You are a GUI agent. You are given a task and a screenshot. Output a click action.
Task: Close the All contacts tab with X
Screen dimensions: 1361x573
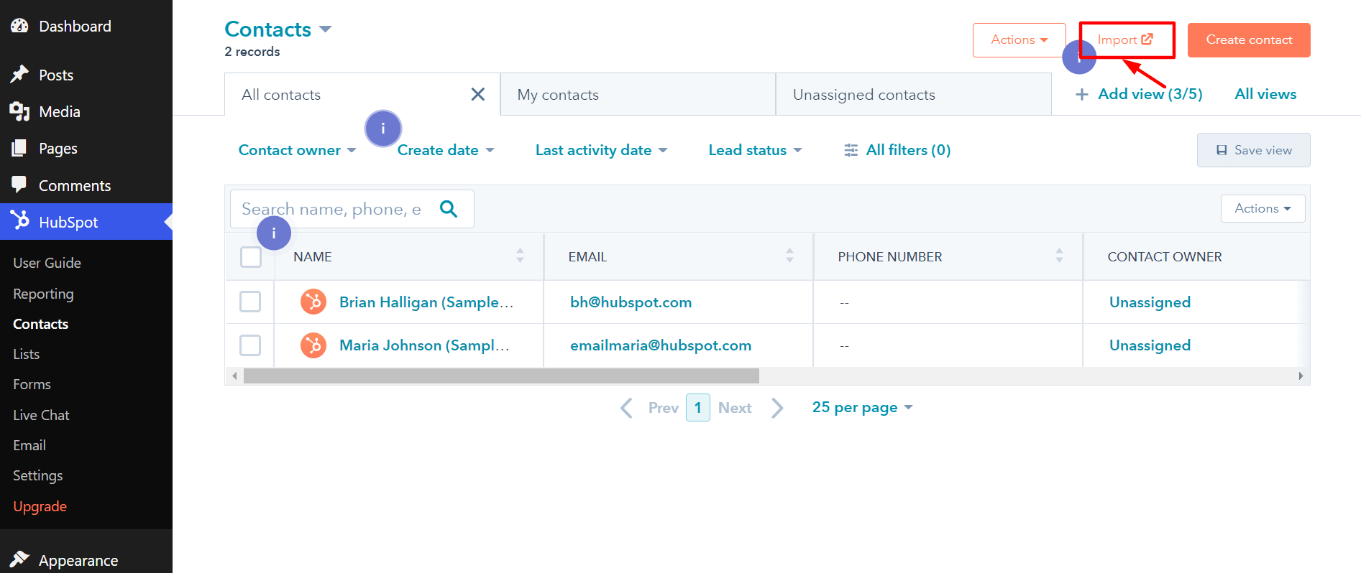477,94
